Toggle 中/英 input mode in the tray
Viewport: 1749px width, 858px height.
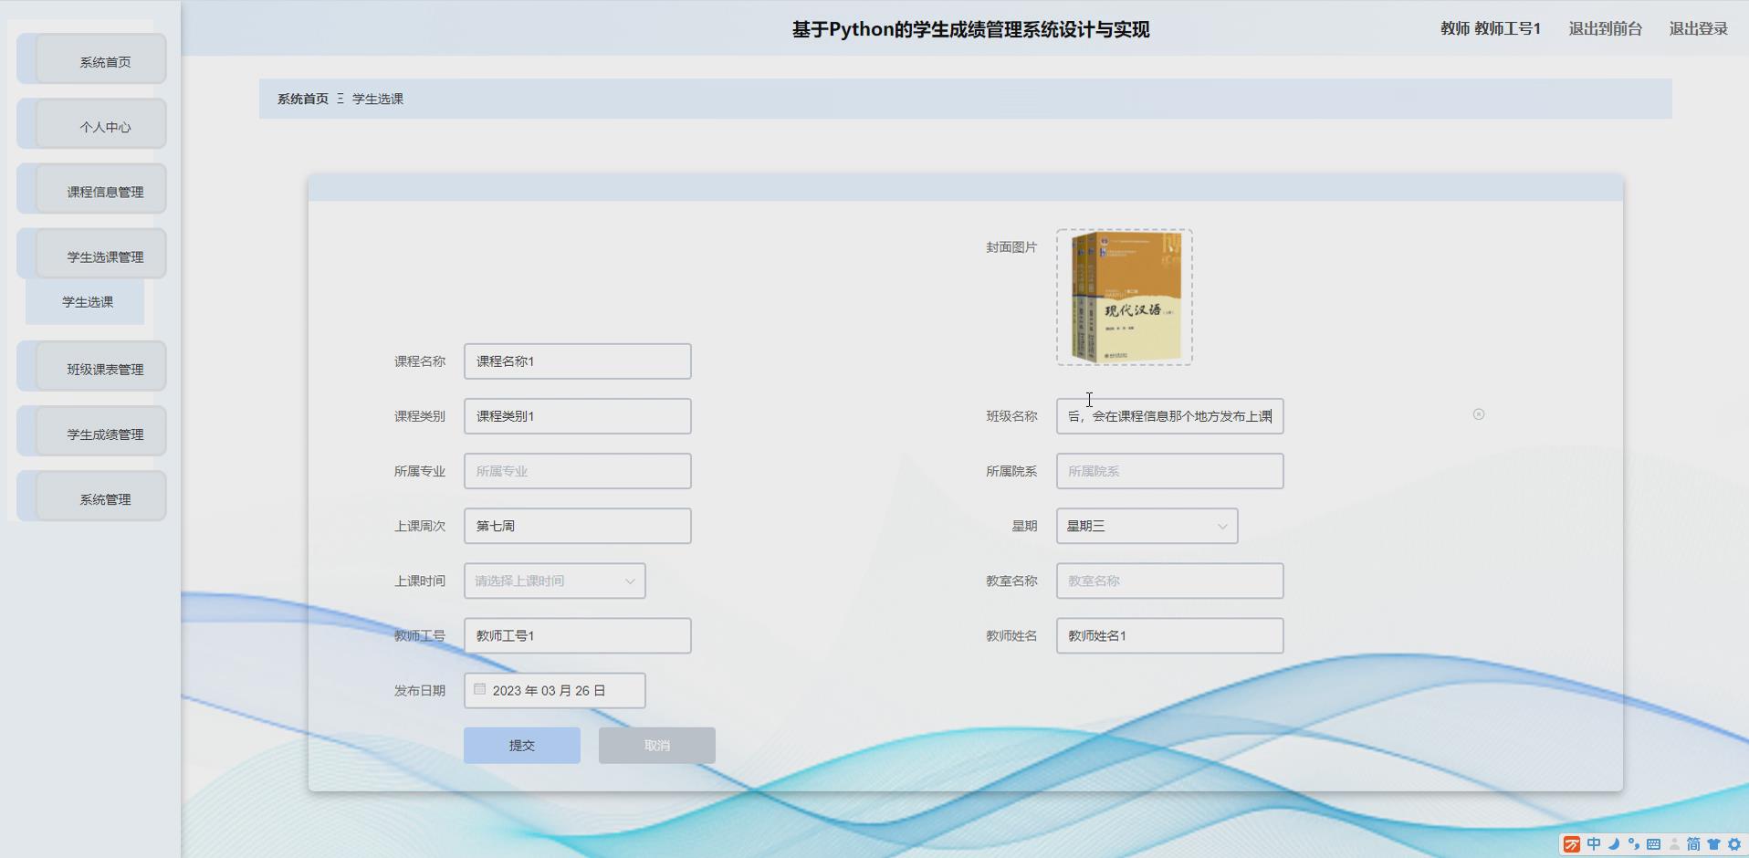pos(1593,845)
